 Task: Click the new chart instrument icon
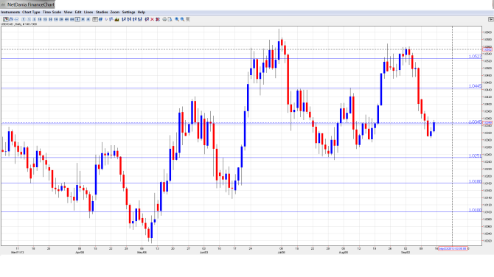click(x=6, y=19)
